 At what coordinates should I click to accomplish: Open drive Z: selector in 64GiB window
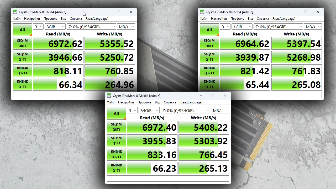pos(185,111)
